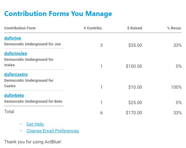Click the % Recur. column header
Image resolution: width=186 pixels, height=148 pixels.
(x=174, y=28)
